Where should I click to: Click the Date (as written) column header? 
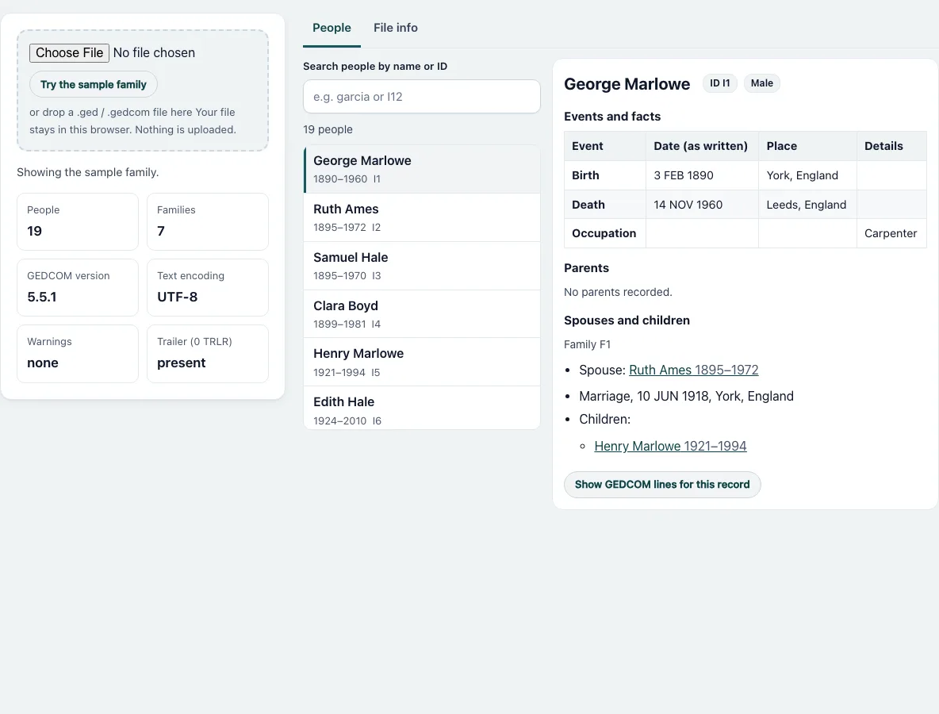702,146
